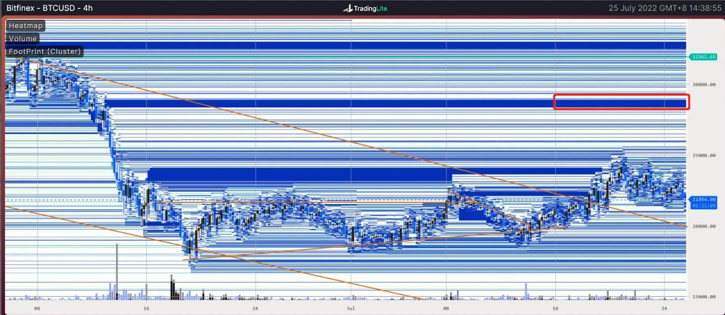Image resolution: width=725 pixels, height=315 pixels.
Task: Toggle the Volume indicator label
Action: tap(23, 39)
